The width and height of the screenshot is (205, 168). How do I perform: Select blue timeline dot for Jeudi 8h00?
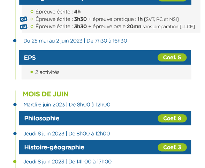(15, 133)
